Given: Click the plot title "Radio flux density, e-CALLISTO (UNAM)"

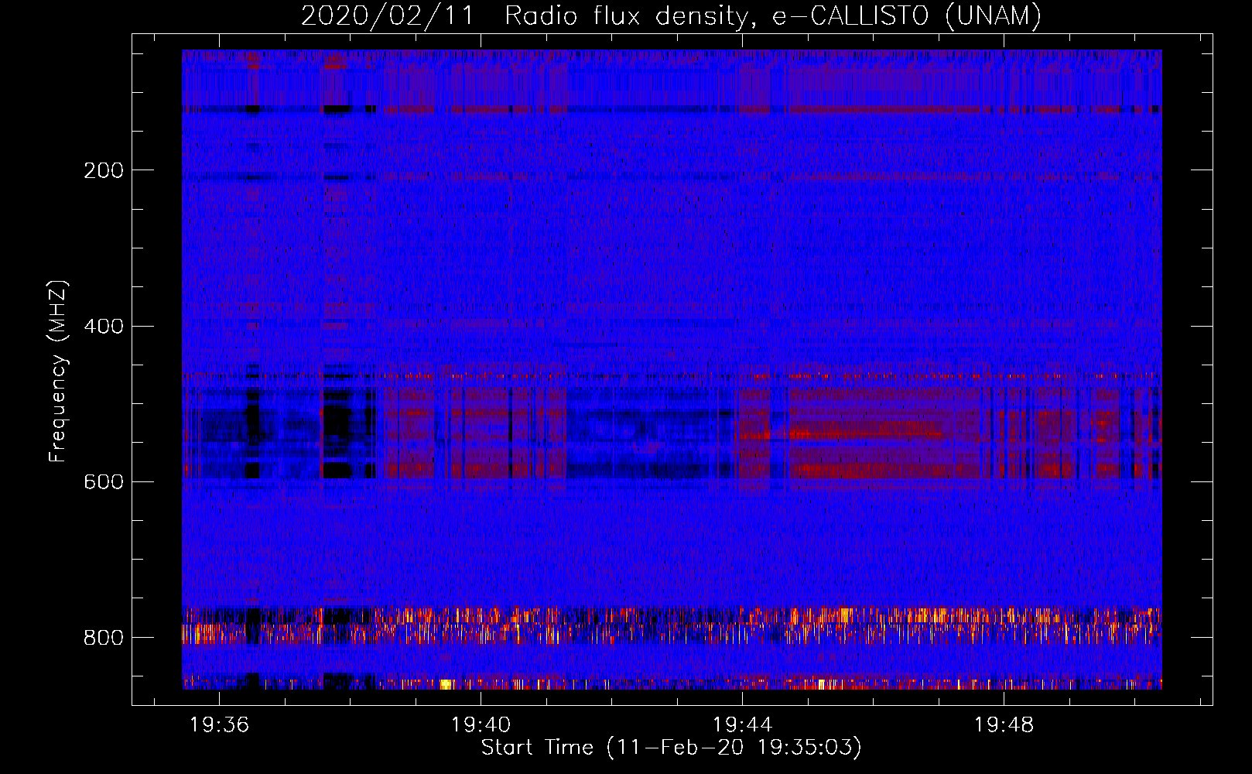Looking at the screenshot, I should (x=773, y=15).
